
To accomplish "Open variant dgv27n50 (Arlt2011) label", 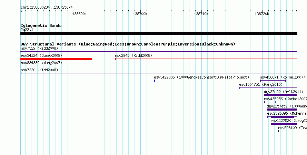I will coord(284,92).
